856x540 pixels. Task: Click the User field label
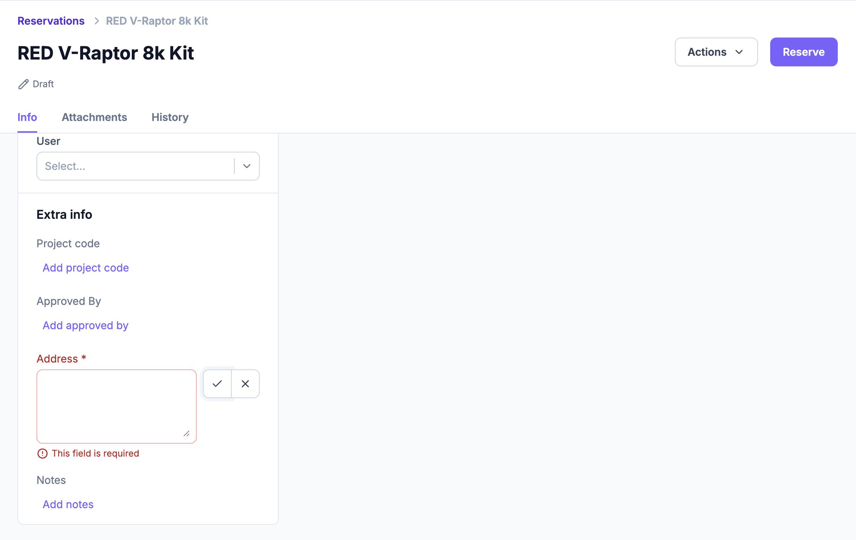point(48,141)
